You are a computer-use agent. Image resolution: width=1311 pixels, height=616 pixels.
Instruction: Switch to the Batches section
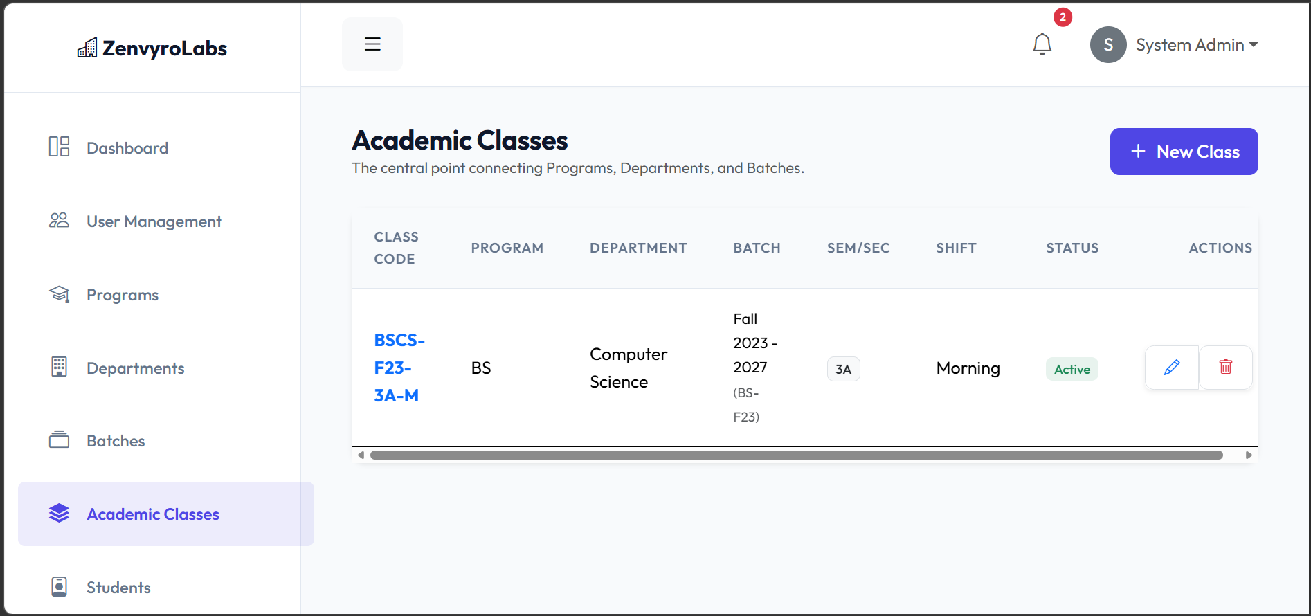pos(116,440)
